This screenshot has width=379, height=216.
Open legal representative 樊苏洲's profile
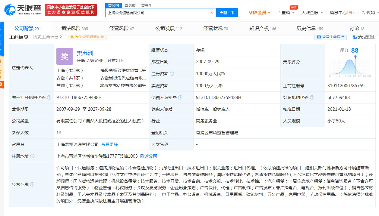tap(85, 53)
